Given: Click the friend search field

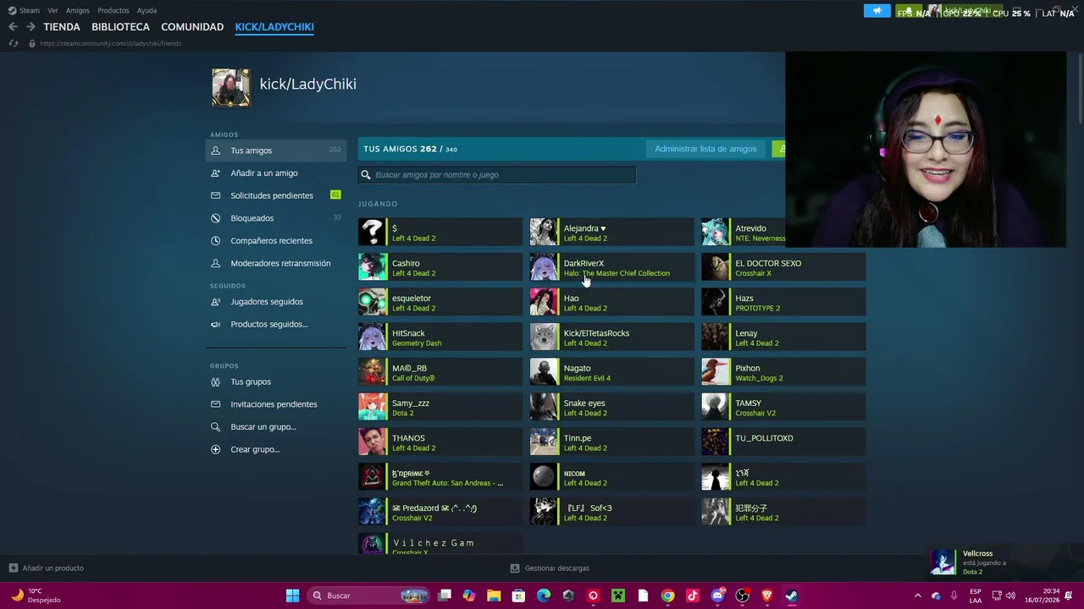Looking at the screenshot, I should tap(496, 175).
